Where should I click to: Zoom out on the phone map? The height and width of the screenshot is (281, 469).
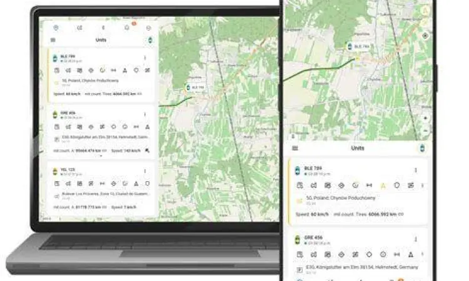point(425,131)
